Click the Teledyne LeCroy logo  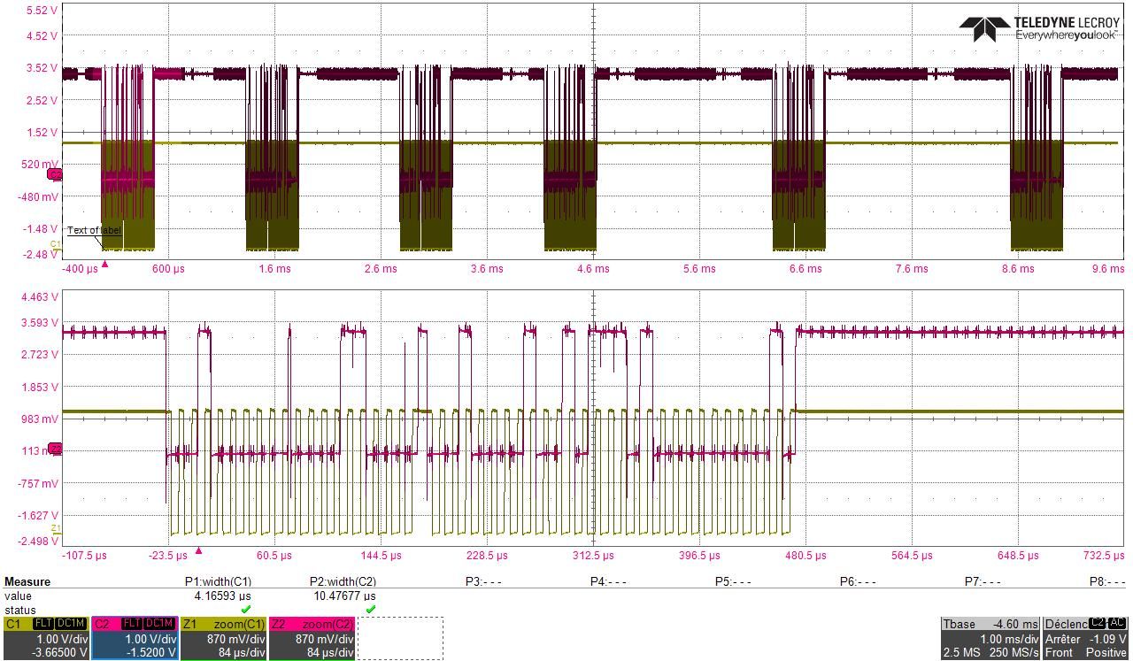coord(1038,28)
